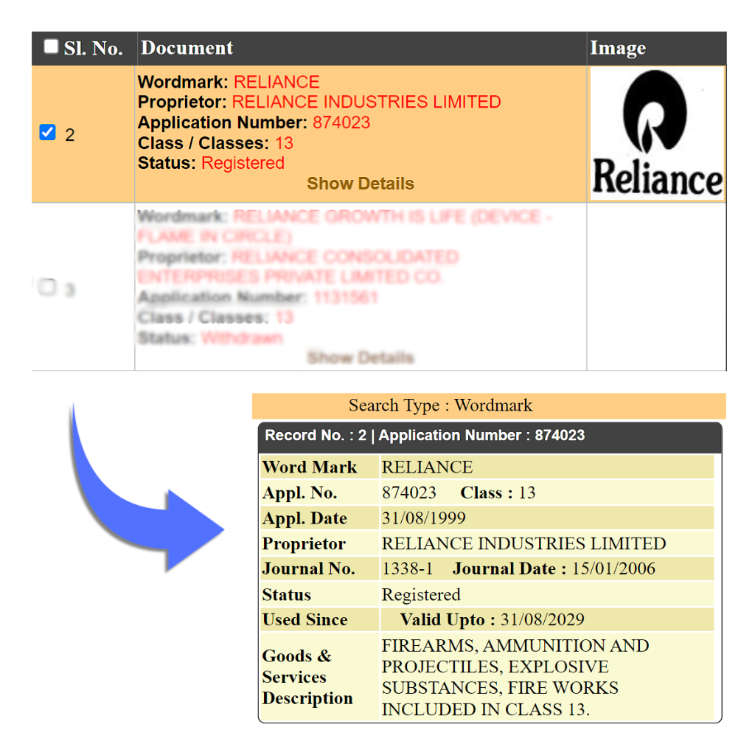
Task: Toggle the select-all checkbox beside Sl. No.
Action: tap(51, 47)
